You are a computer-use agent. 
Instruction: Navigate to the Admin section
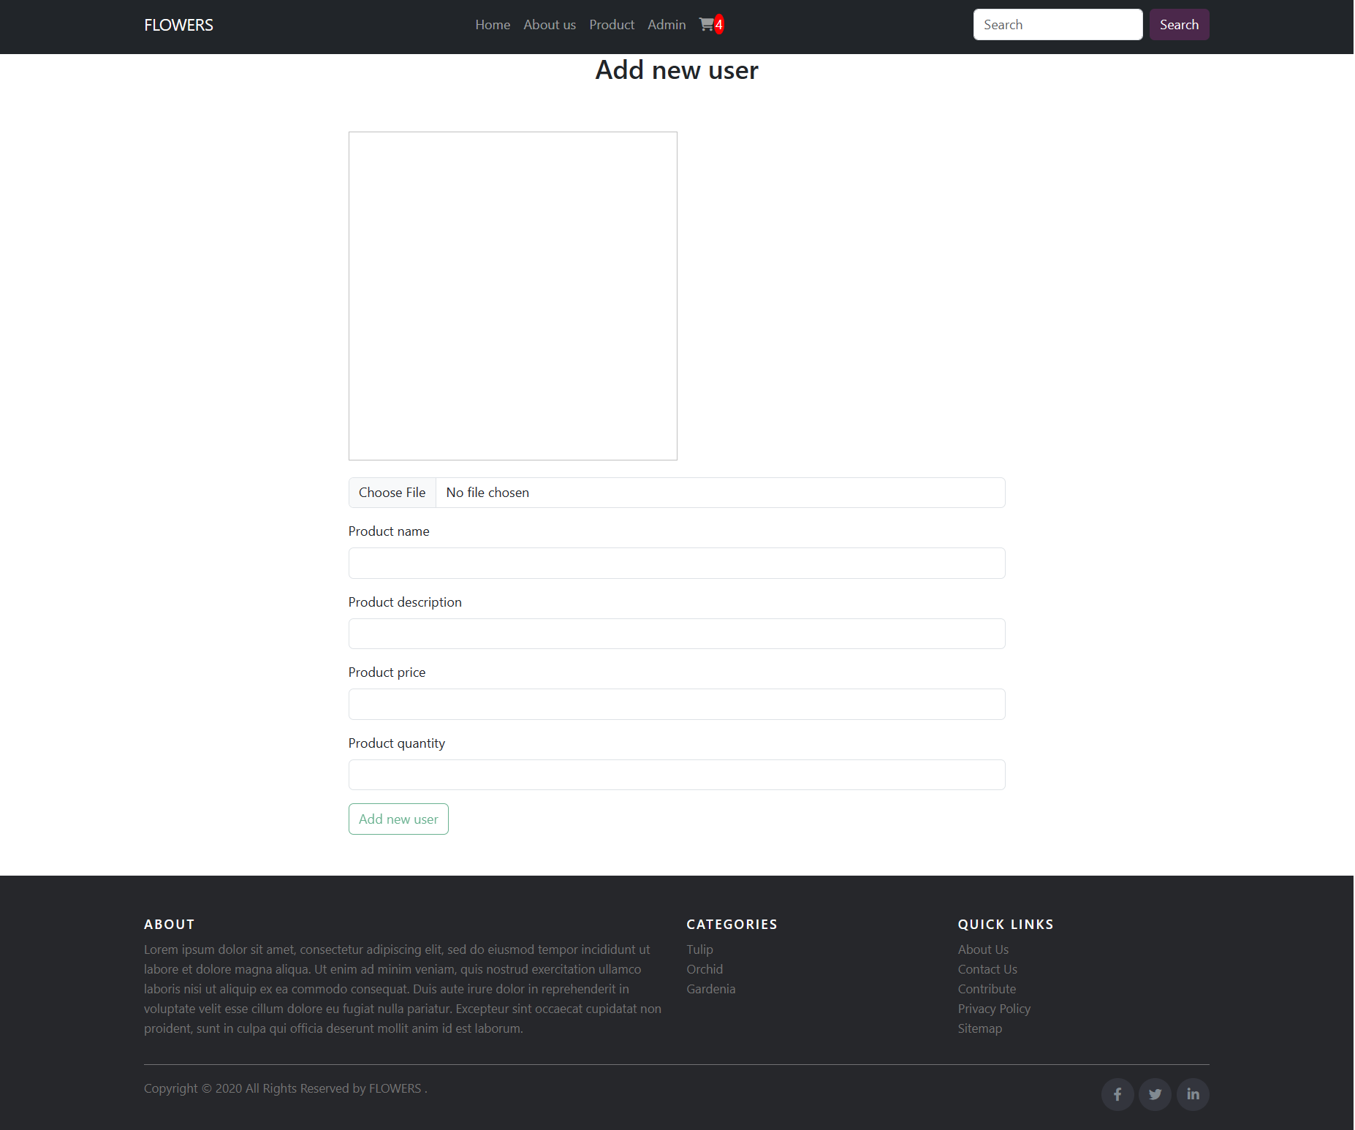point(666,24)
